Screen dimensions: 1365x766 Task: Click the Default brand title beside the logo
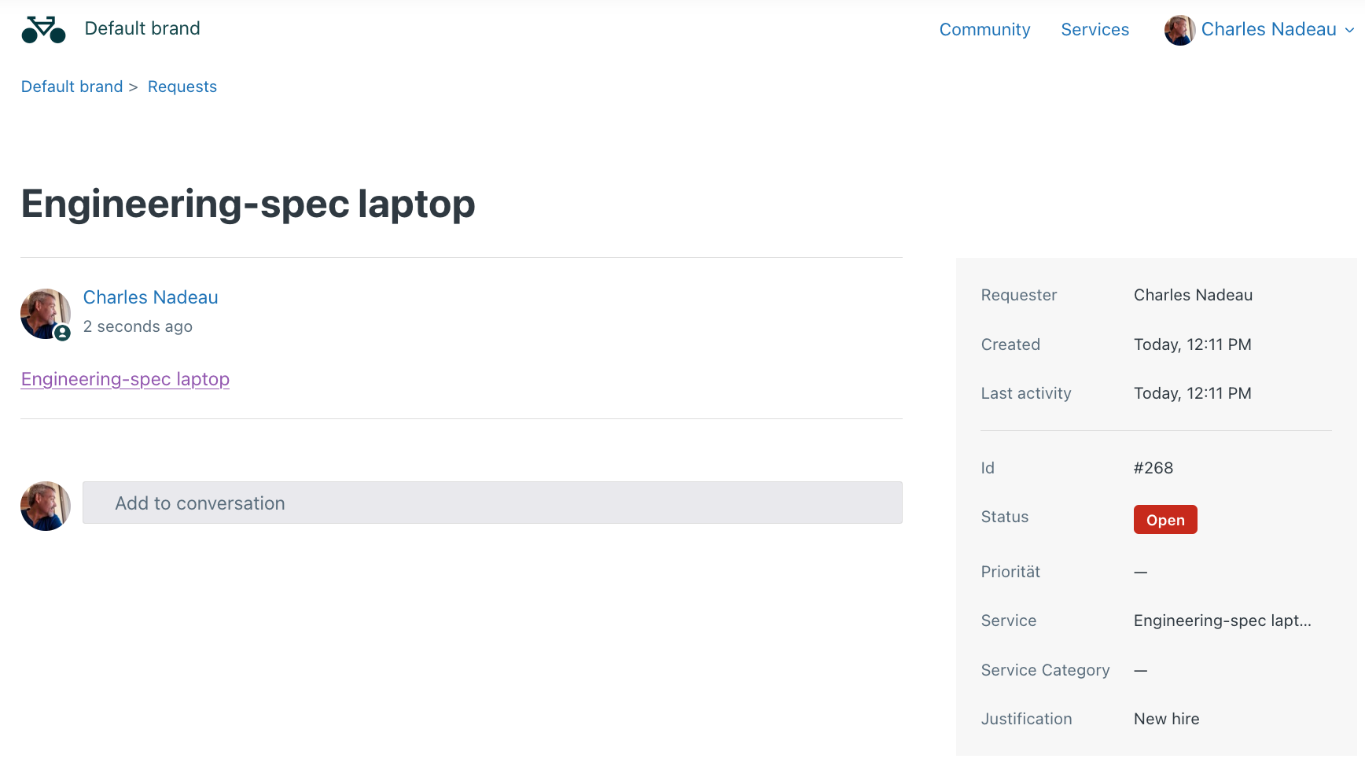point(142,28)
